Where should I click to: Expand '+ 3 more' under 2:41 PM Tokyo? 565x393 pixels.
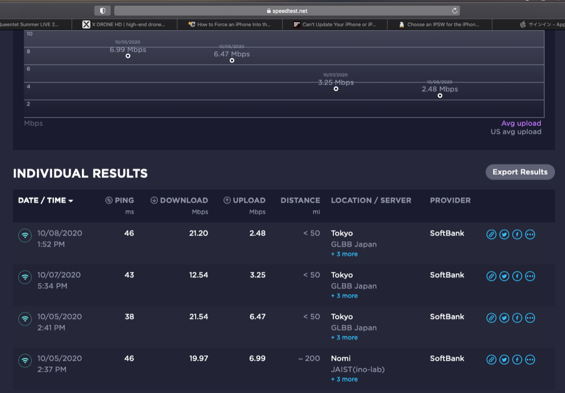(344, 337)
